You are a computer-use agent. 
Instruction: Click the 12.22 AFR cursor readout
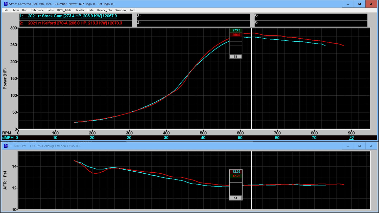click(x=236, y=176)
